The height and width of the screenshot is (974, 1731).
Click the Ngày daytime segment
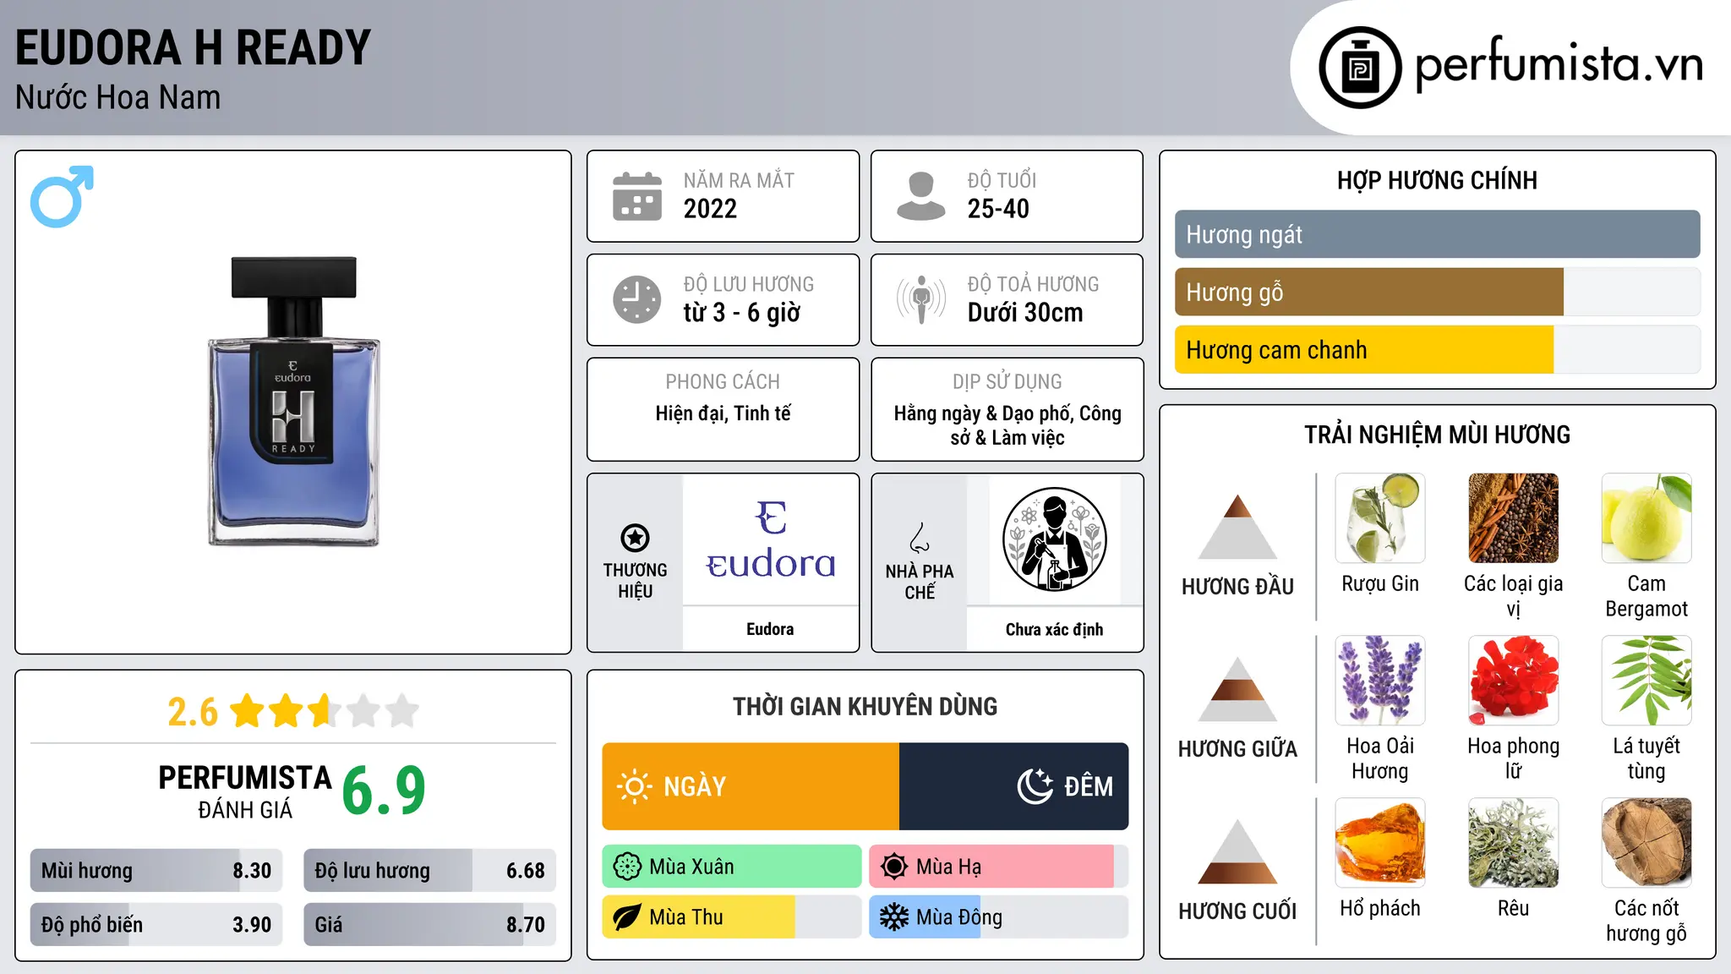pos(751,786)
